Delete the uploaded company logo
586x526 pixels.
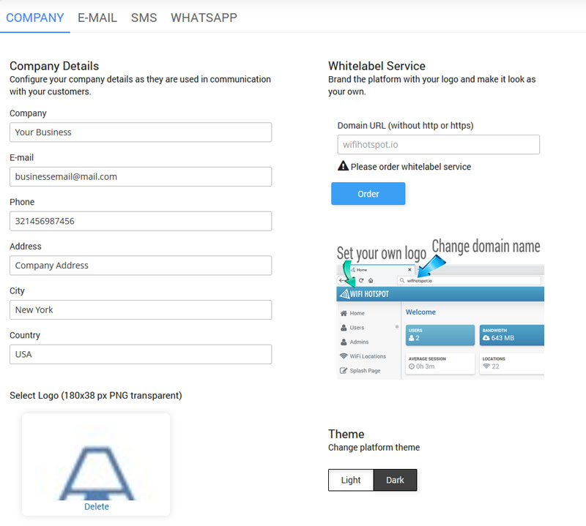pos(96,506)
